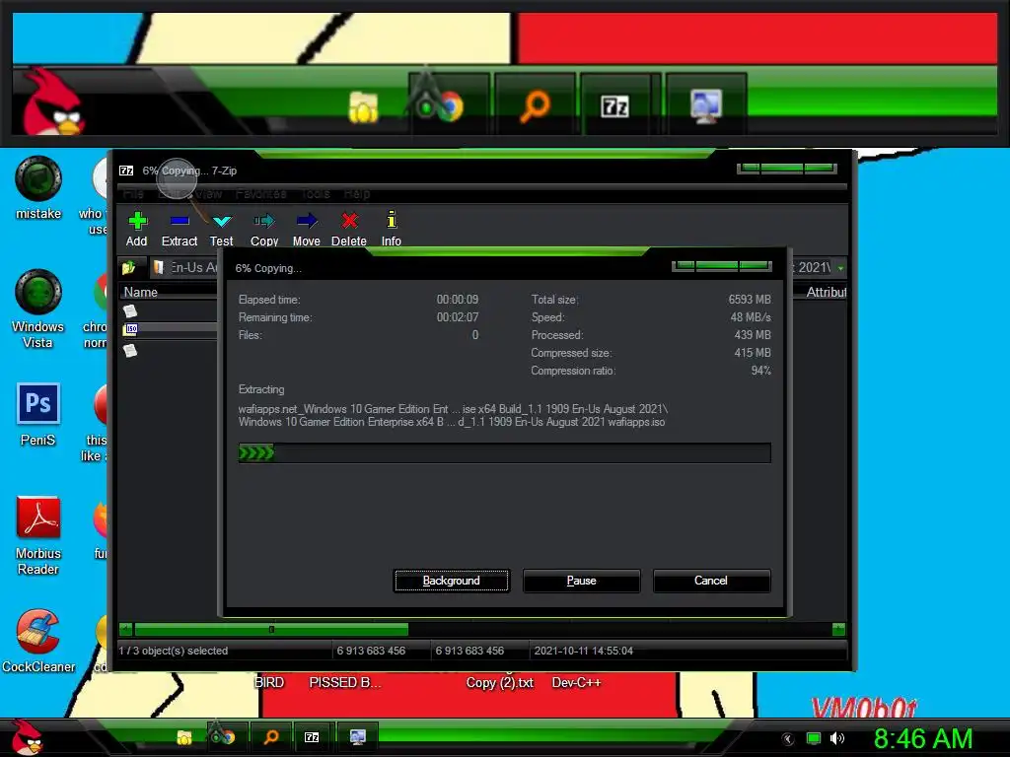Open the CockCleaner desktop icon
This screenshot has width=1010, height=757.
pos(38,641)
